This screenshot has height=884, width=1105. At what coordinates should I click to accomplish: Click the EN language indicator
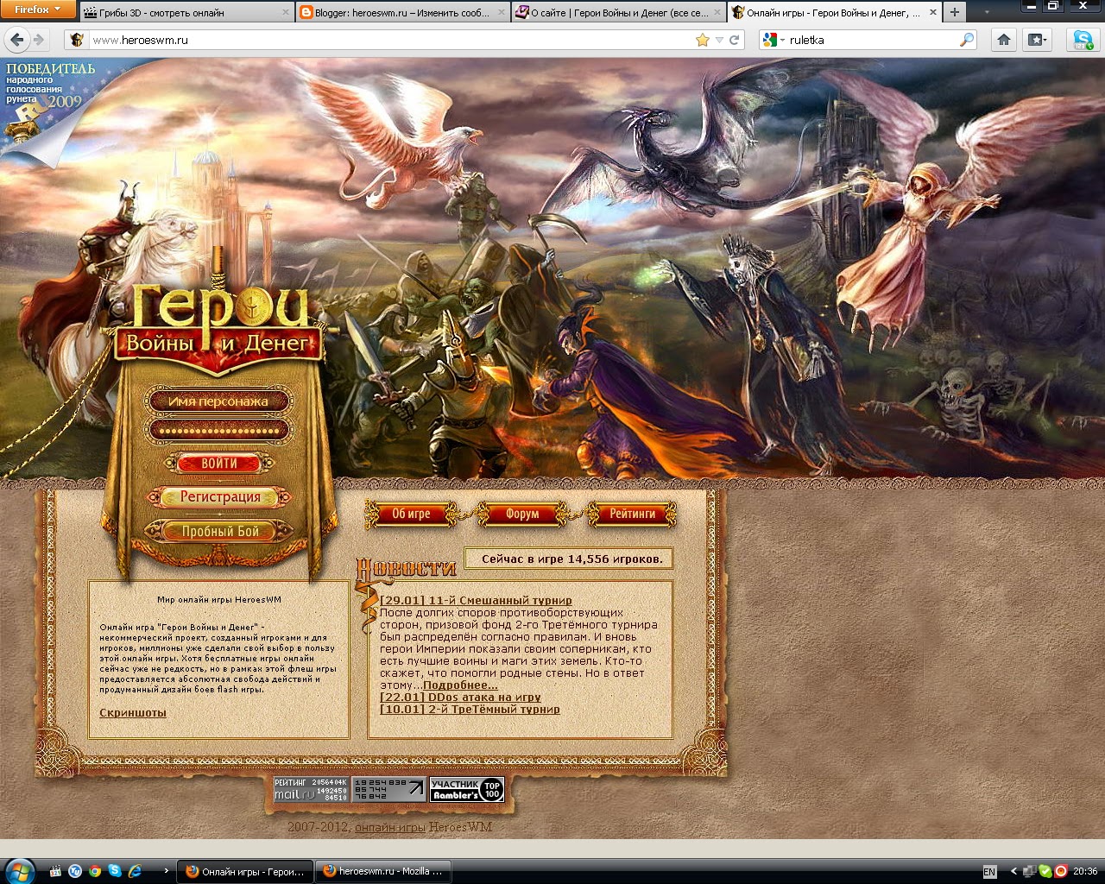coord(989,871)
